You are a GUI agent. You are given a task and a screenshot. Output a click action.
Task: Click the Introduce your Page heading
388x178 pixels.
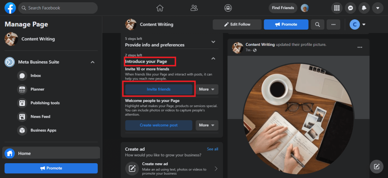pyautogui.click(x=146, y=61)
